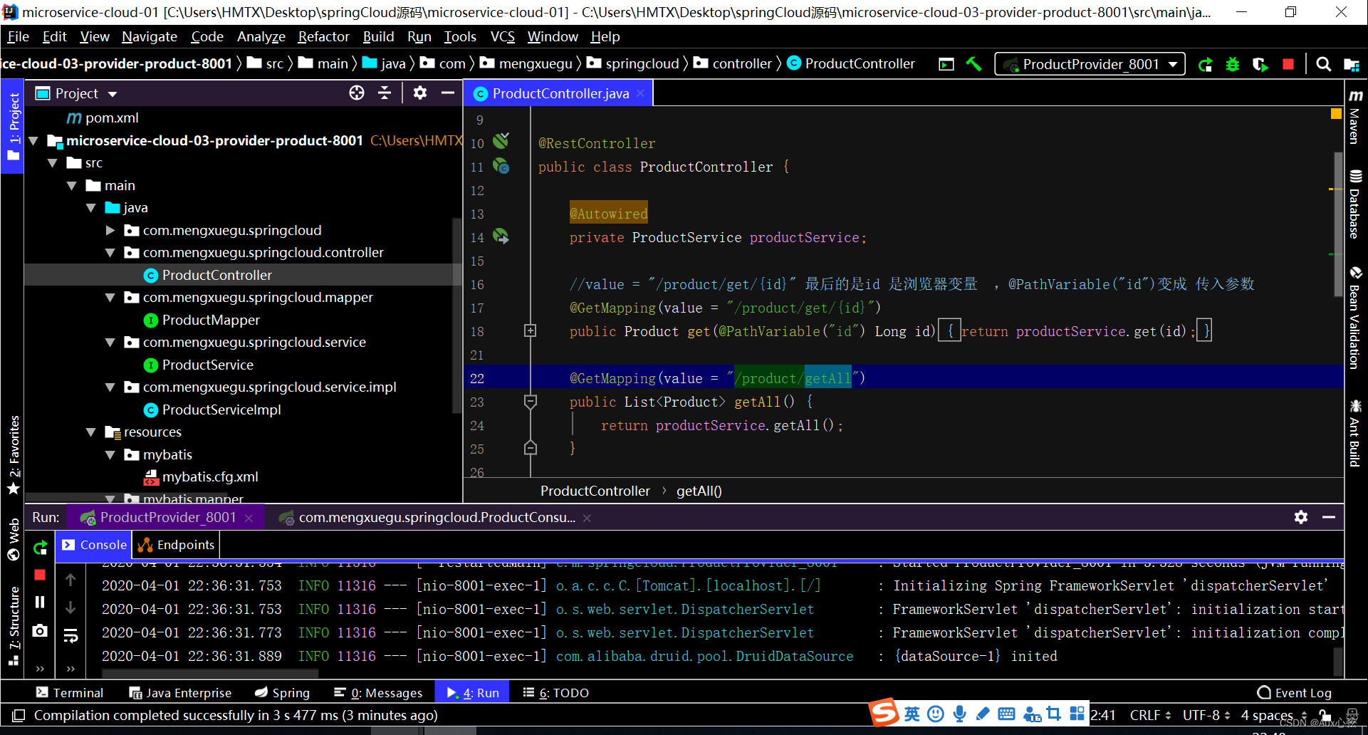This screenshot has width=1368, height=735.
Task: Start debugging with the bug icon
Action: point(1233,65)
